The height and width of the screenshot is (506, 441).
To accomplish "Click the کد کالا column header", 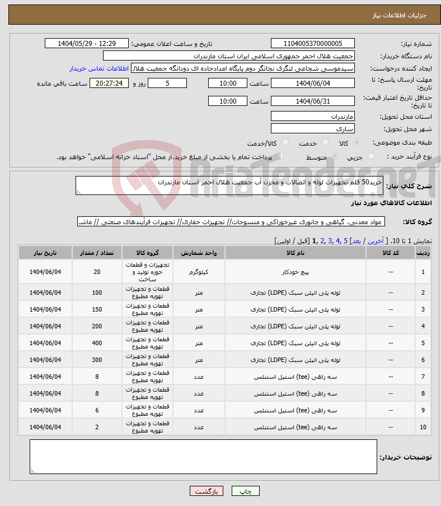I will pos(391,253).
